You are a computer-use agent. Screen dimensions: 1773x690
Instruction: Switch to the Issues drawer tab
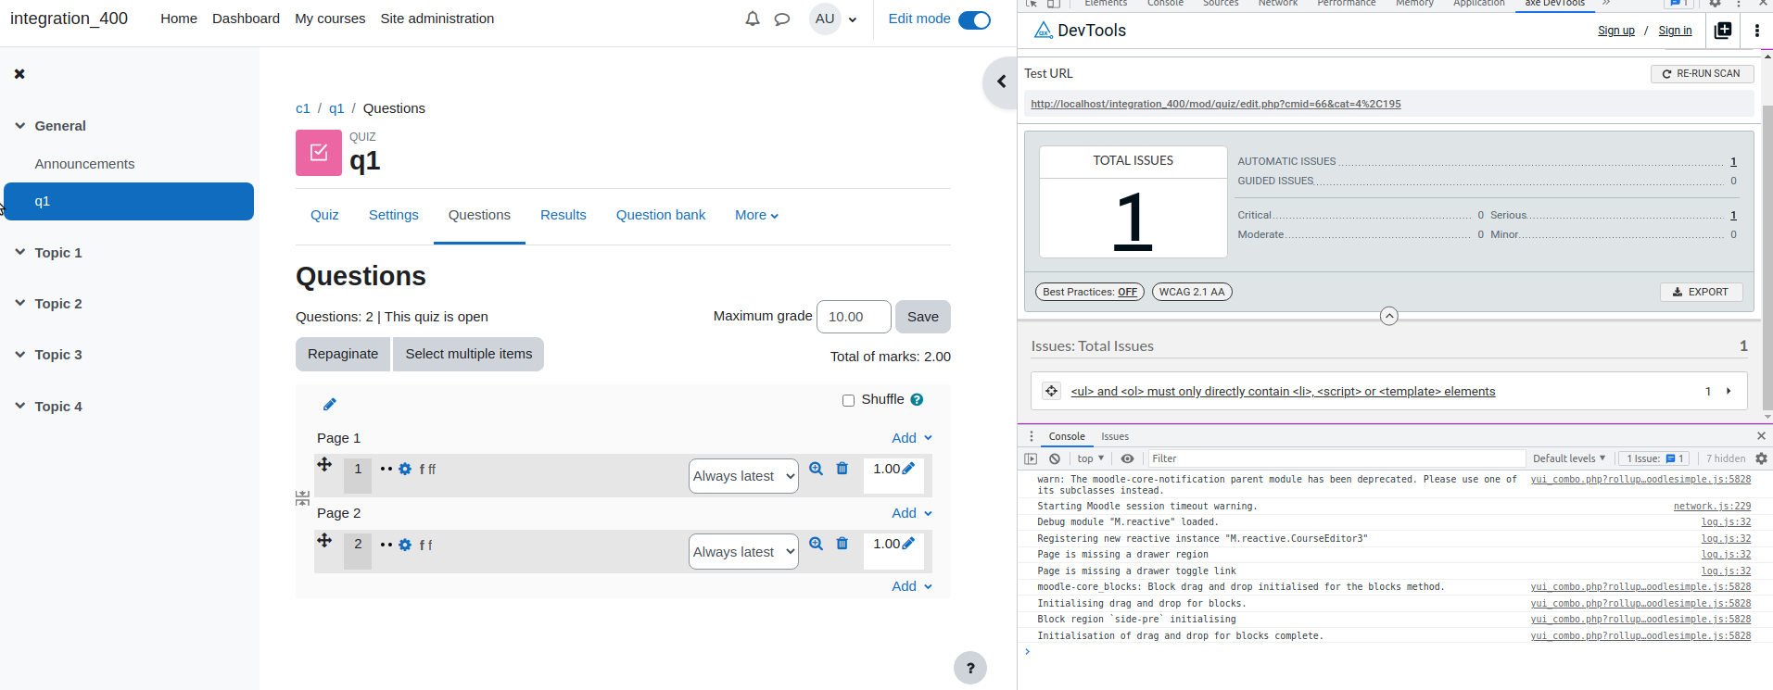(x=1115, y=436)
